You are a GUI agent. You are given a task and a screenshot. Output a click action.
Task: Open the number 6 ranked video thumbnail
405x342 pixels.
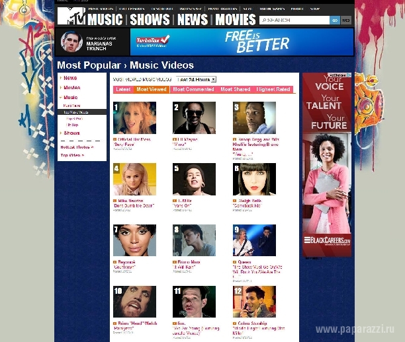click(x=254, y=179)
